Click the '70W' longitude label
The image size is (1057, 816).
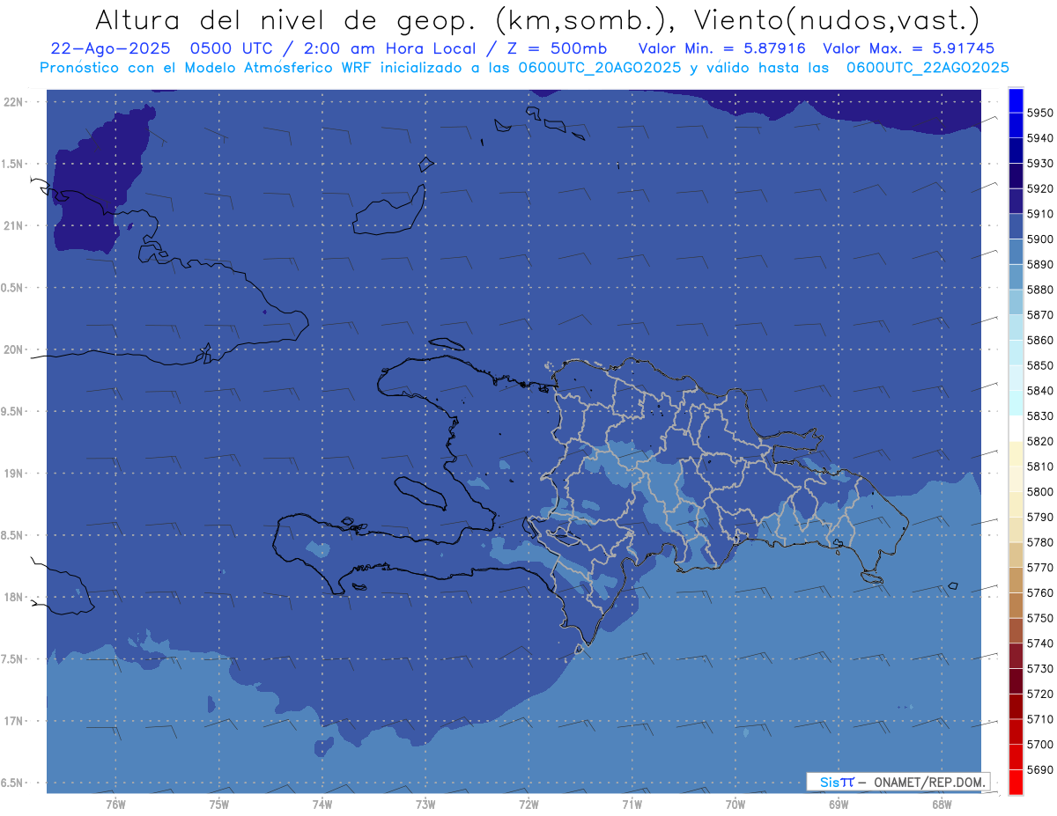735,805
